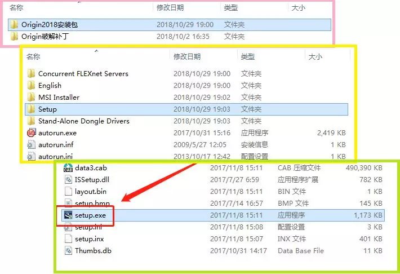Sort by 大小 column in middle window
Screen dimensions: 400x274
[x=315, y=56]
